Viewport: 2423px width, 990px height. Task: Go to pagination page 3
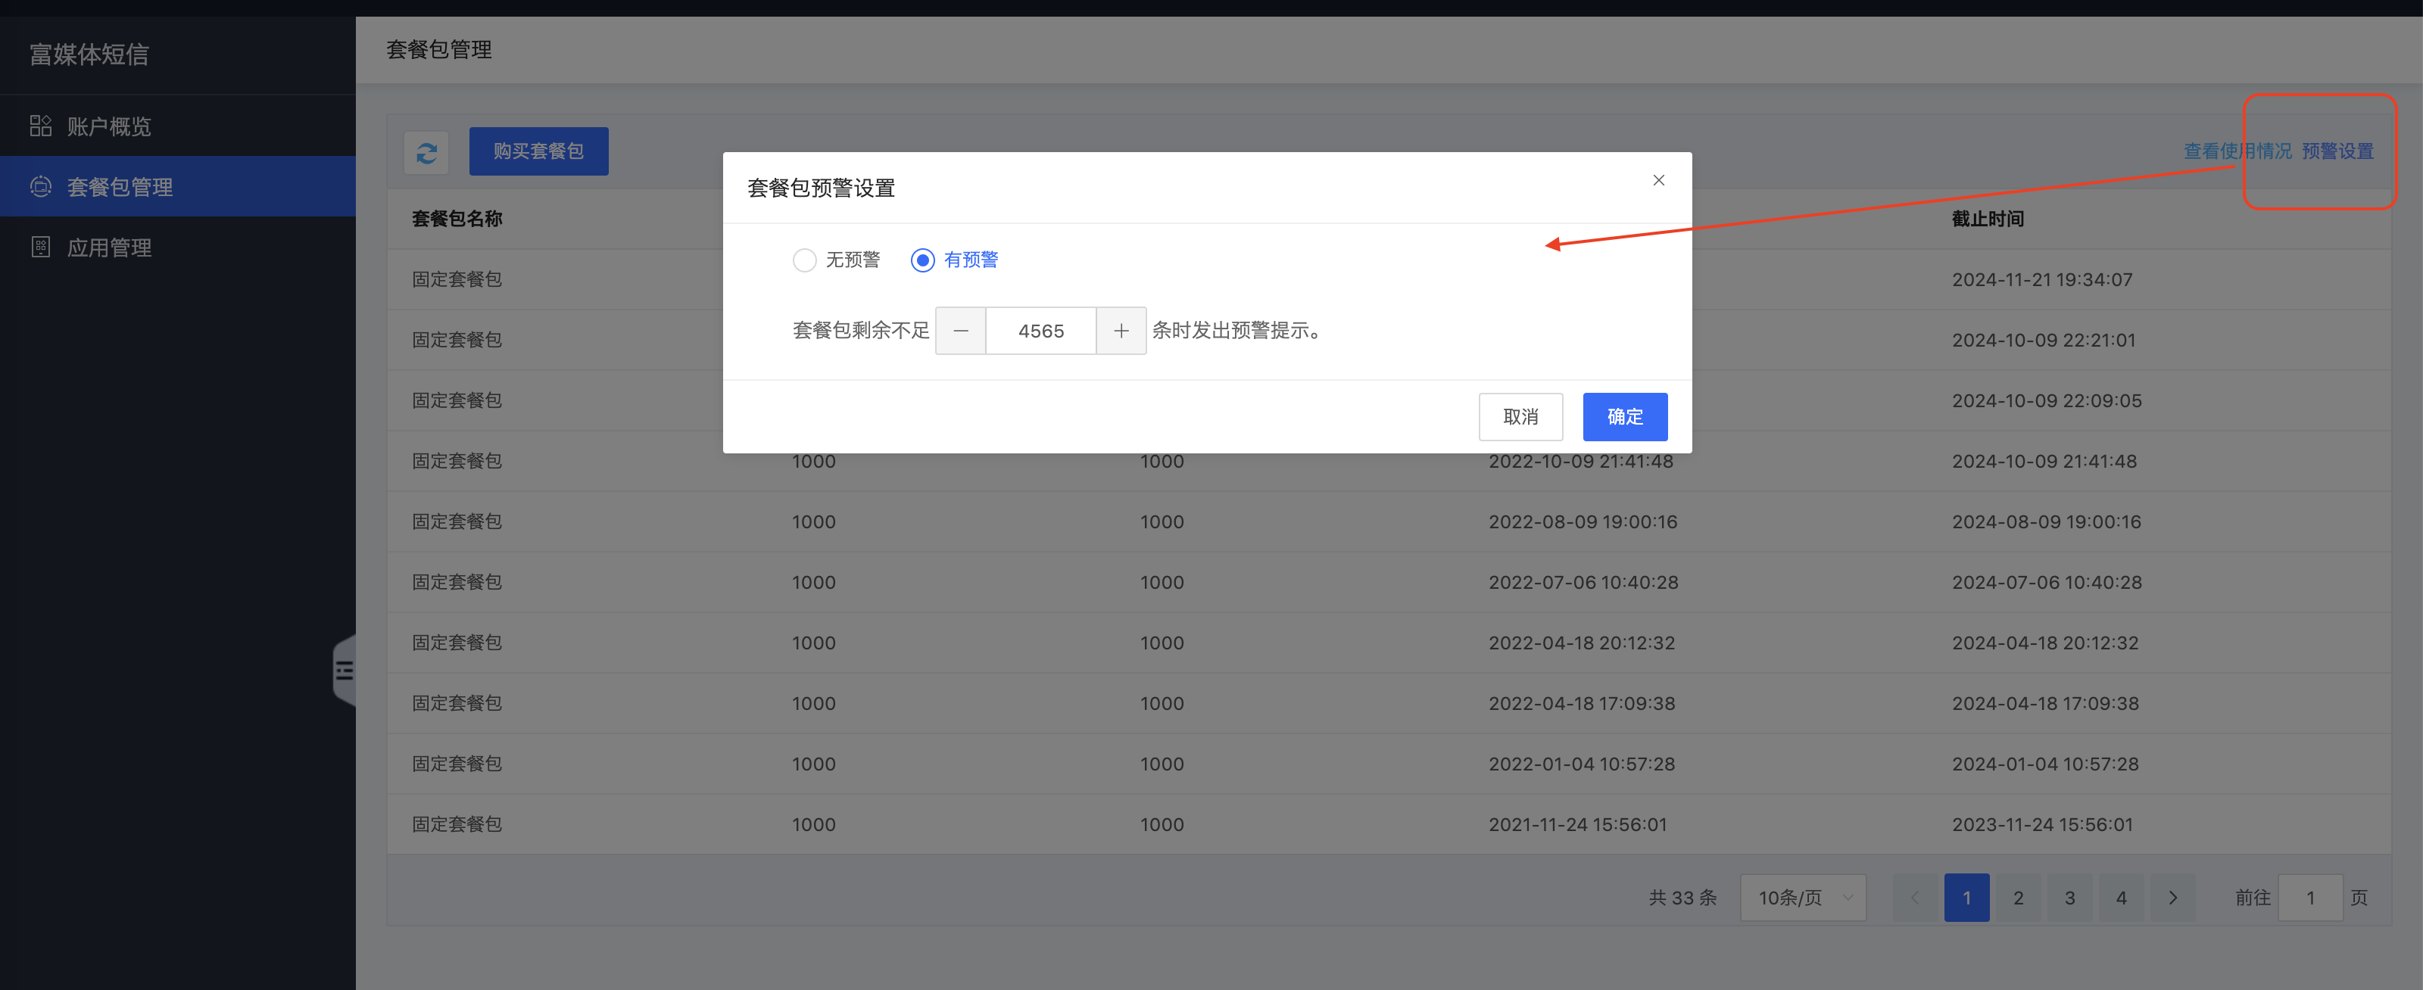point(2069,898)
